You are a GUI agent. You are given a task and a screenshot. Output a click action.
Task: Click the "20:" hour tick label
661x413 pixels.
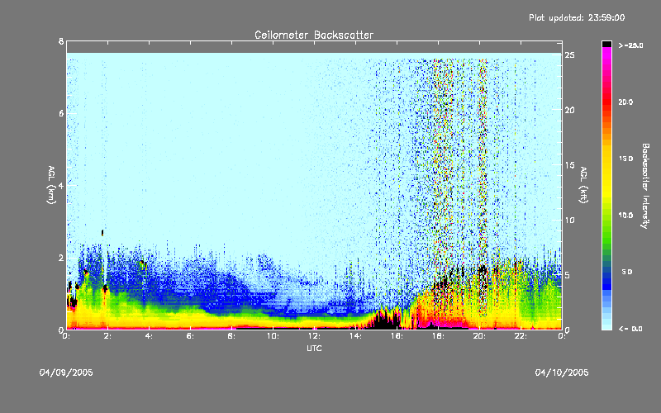[x=479, y=336]
